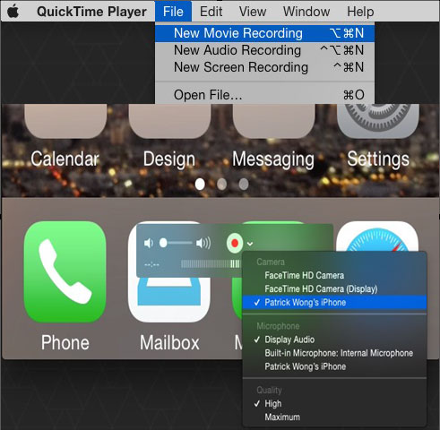Collapse the recording options chevron

coord(250,244)
